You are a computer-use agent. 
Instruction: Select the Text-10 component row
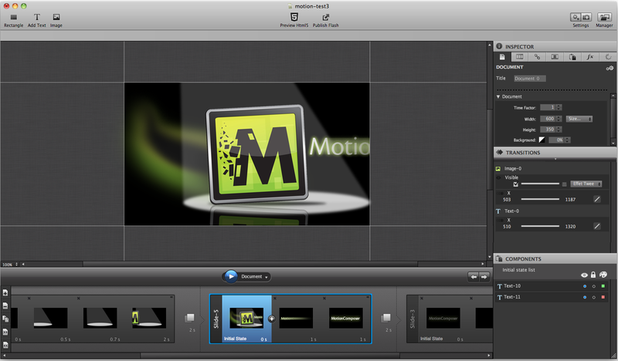(x=552, y=286)
